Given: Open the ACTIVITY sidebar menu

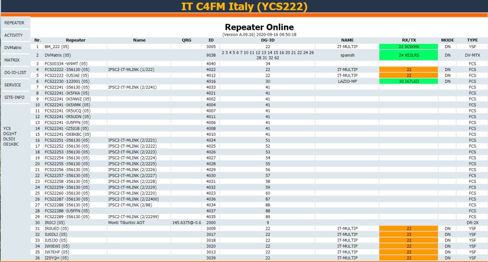Looking at the screenshot, I should (13, 35).
